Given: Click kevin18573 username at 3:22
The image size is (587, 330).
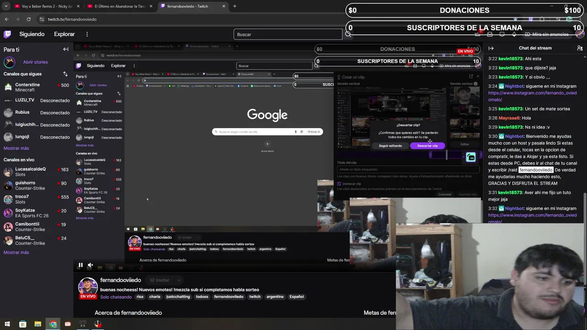Looking at the screenshot, I should (510, 59).
